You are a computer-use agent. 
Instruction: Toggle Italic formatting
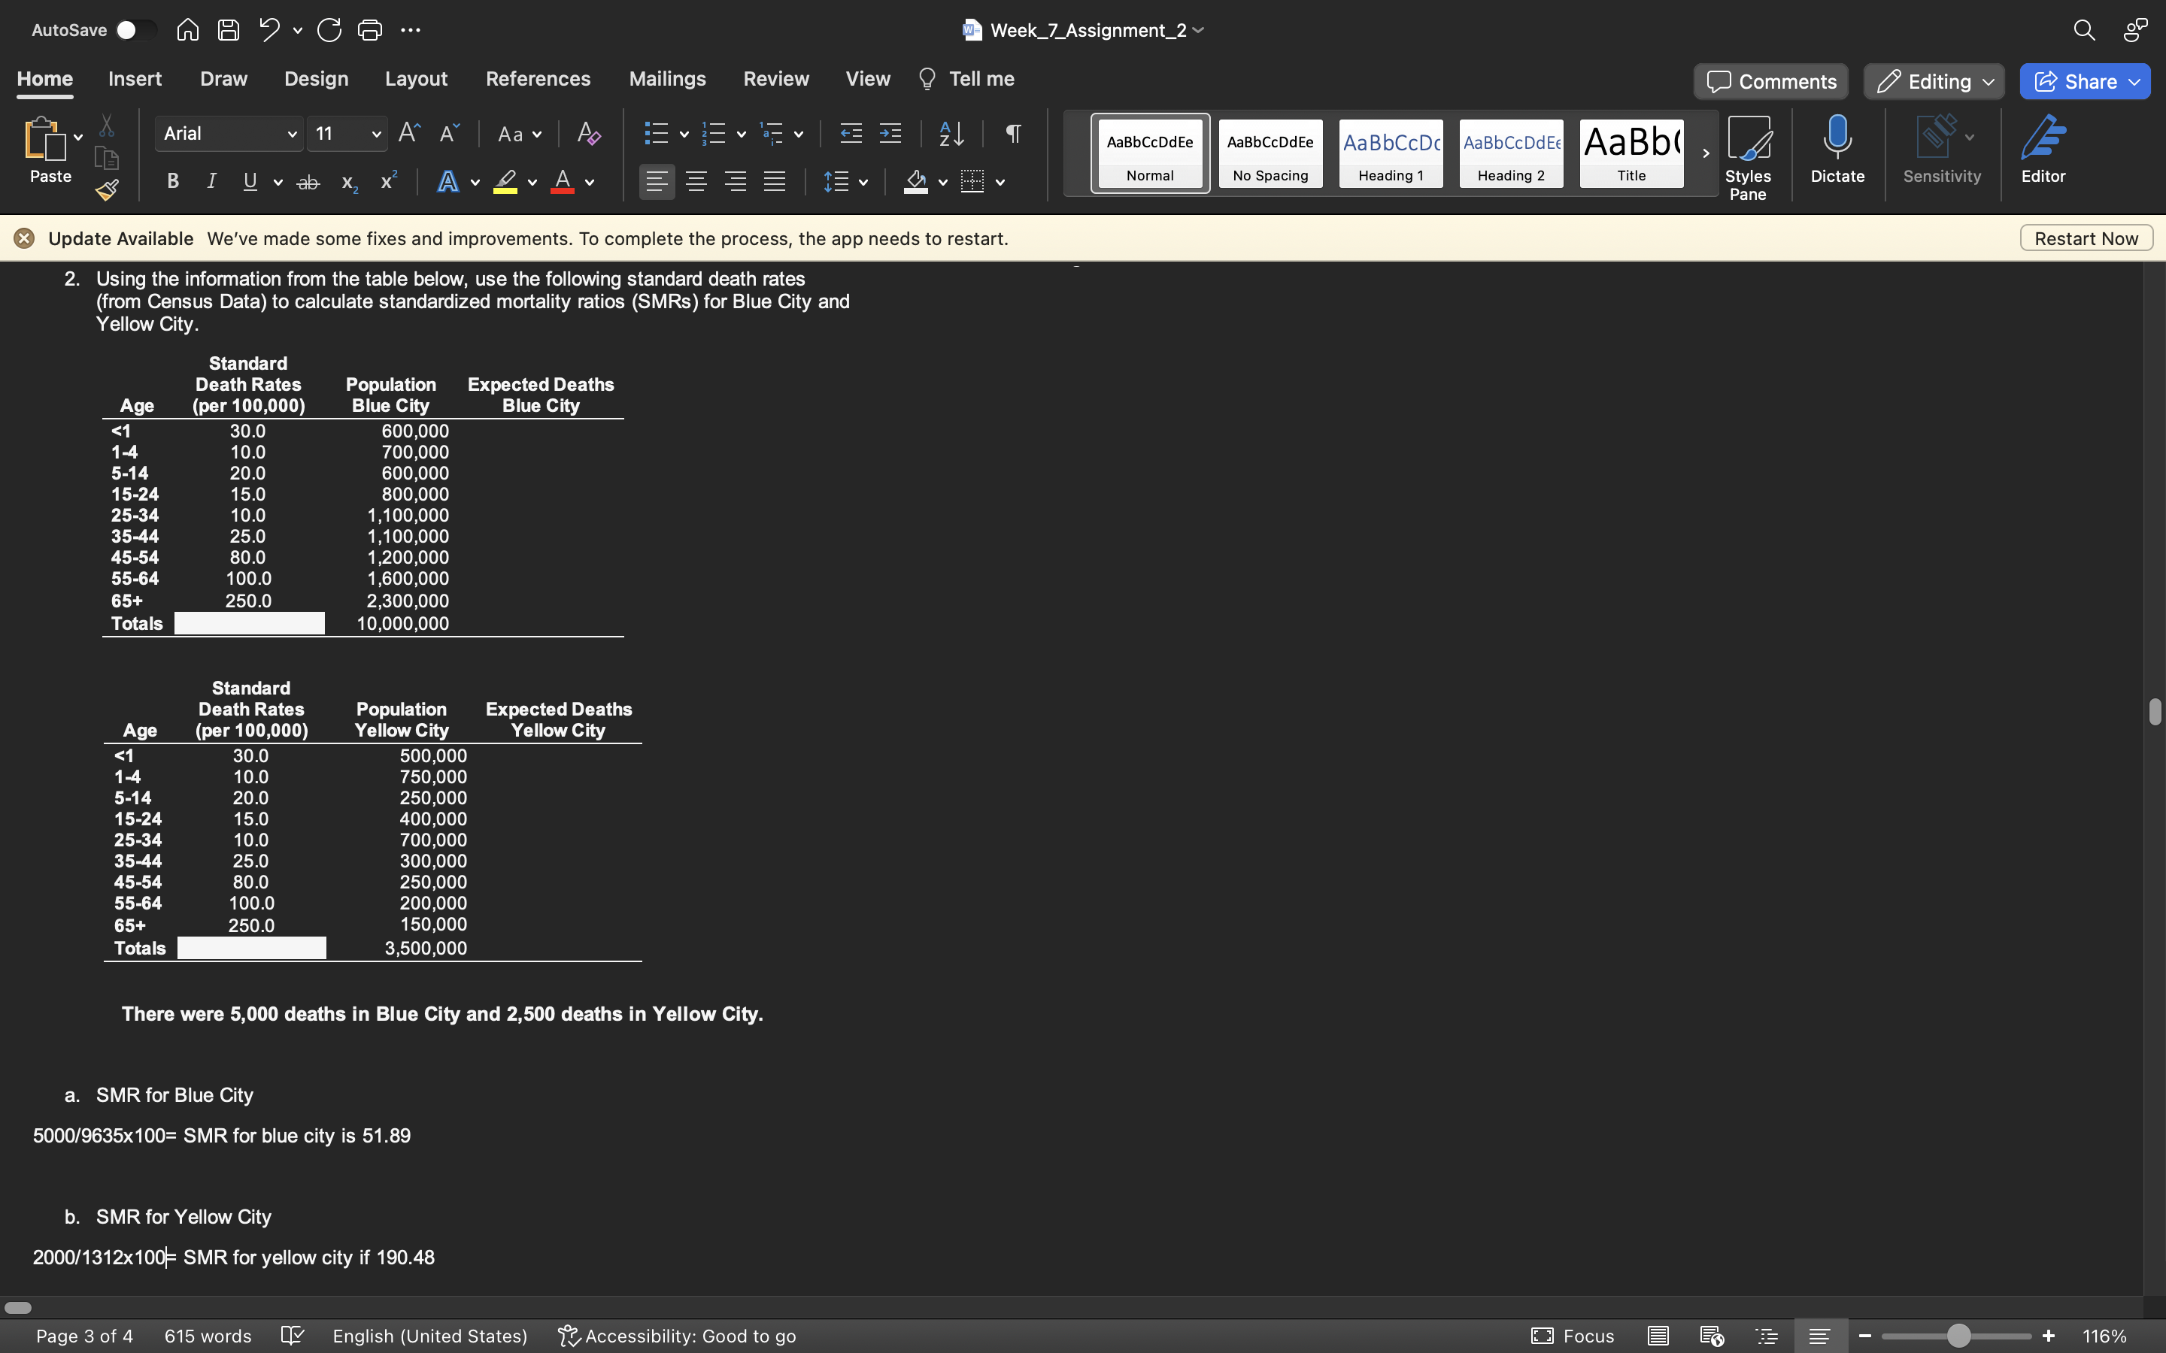pos(211,182)
